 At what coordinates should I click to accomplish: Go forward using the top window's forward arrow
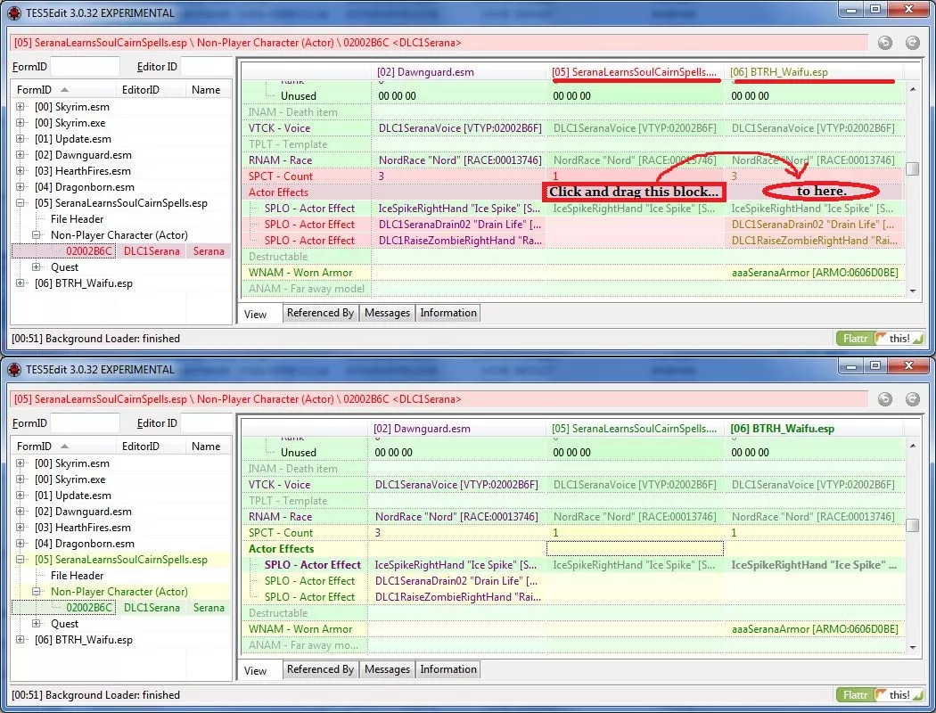pyautogui.click(x=913, y=43)
